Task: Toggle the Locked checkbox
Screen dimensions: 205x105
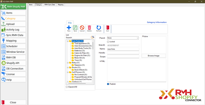Action: (x=108, y=42)
